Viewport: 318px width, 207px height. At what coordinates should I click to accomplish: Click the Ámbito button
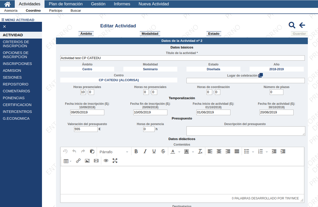(86, 33)
